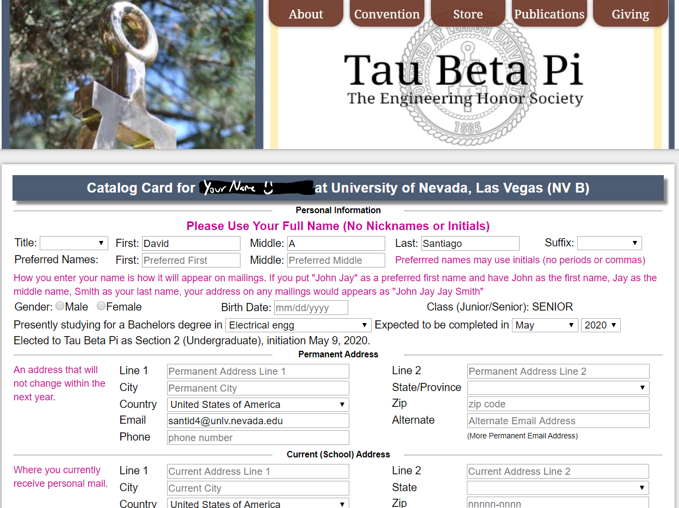The width and height of the screenshot is (679, 508).
Task: Click 'Class (Junior/Senior): SENIOR' text
Action: click(x=499, y=307)
